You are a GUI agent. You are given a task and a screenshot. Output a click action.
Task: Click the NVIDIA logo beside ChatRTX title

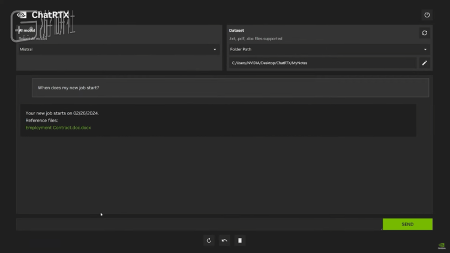click(22, 15)
